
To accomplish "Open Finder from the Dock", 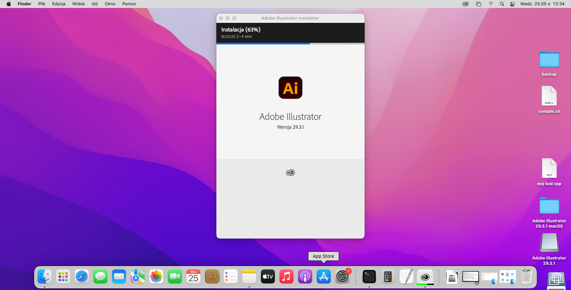I will coord(45,276).
